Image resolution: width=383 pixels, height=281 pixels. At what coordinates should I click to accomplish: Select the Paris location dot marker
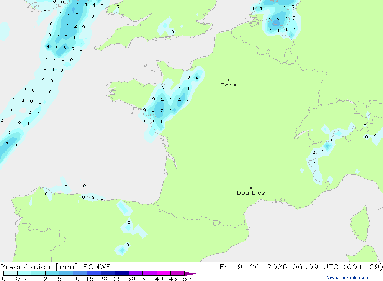228,80
